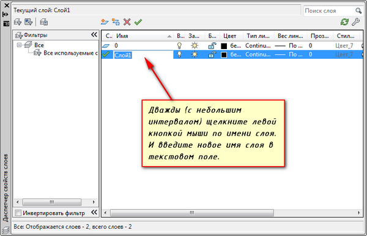Image resolution: width=367 pixels, height=236 pixels.
Task: Click plot style Цвет_7 of Слой1
Action: point(344,55)
